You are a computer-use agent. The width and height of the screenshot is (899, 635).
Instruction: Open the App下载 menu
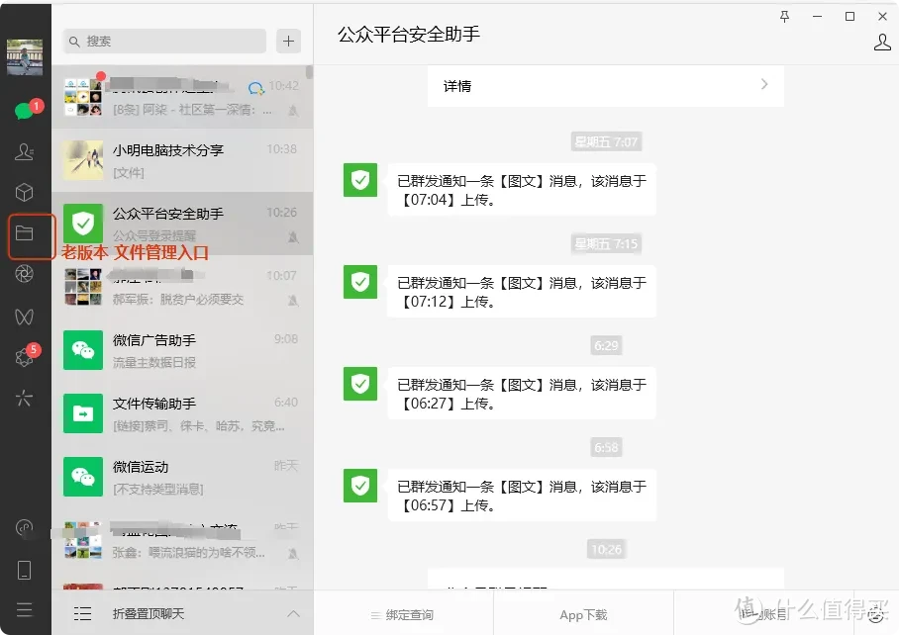tap(583, 615)
